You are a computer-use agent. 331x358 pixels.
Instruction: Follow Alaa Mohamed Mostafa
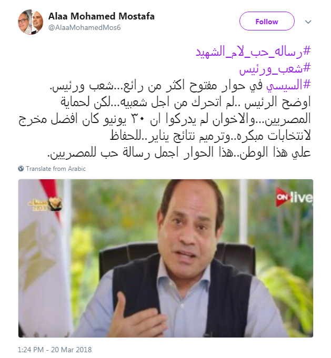click(x=267, y=21)
